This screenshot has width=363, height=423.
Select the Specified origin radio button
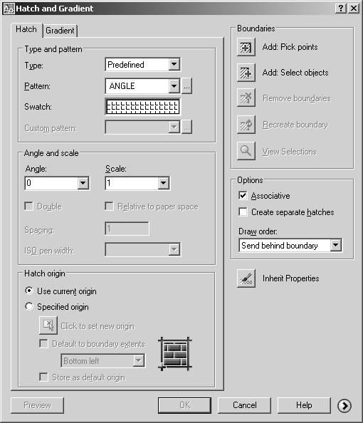tap(29, 306)
